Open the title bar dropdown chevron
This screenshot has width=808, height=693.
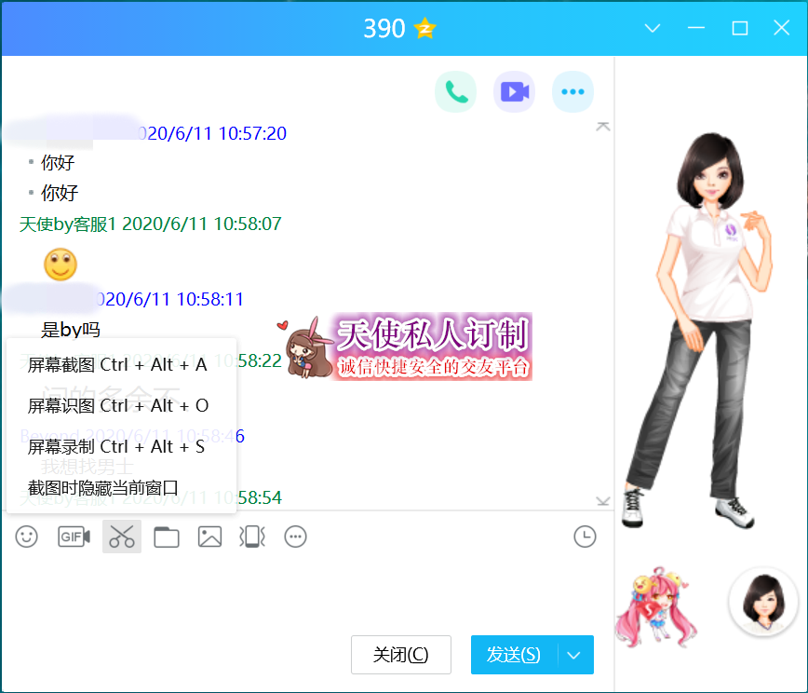tap(653, 28)
